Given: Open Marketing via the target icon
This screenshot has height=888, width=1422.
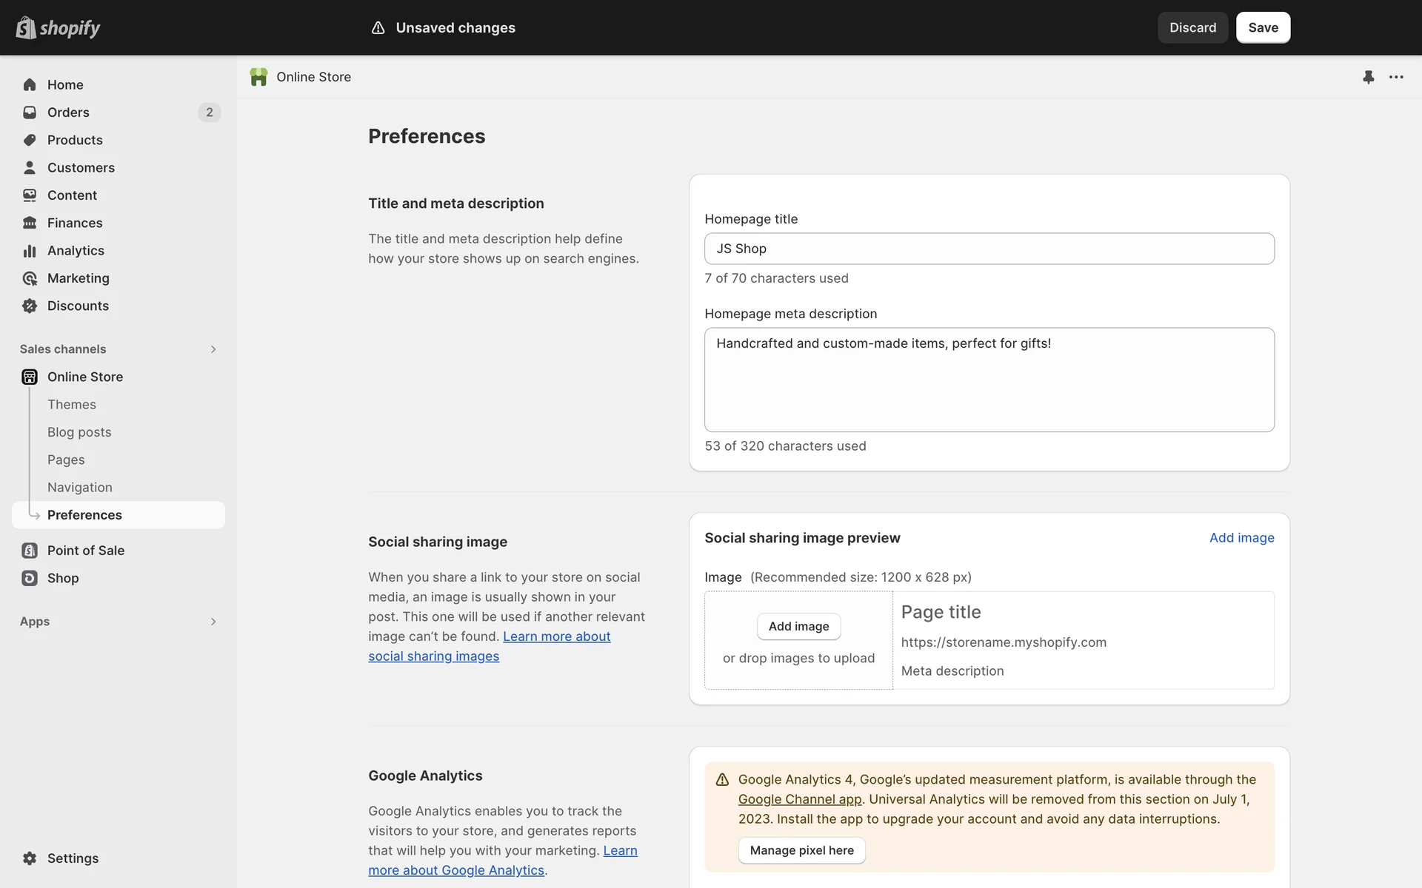Looking at the screenshot, I should tap(30, 278).
